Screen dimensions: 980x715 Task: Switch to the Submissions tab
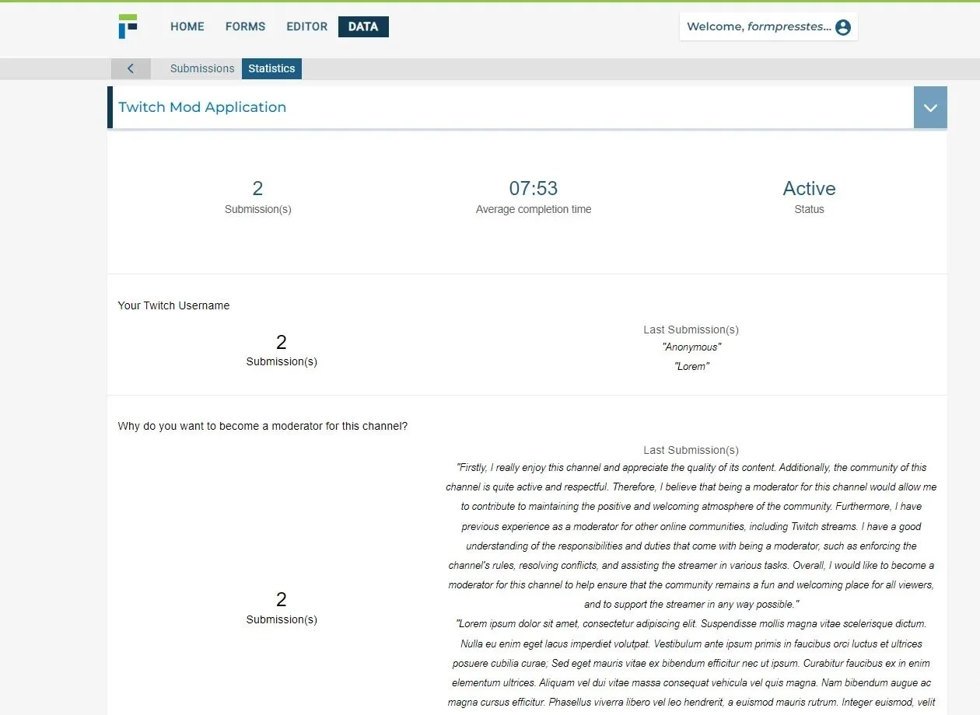[x=202, y=68]
